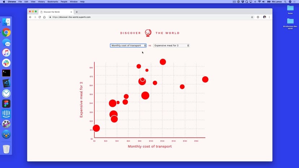Reload the Discover the World page
Viewport: 299px width, 168px height.
[x=40, y=17]
